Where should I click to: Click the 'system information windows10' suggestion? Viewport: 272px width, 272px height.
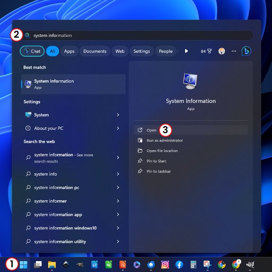[73, 228]
